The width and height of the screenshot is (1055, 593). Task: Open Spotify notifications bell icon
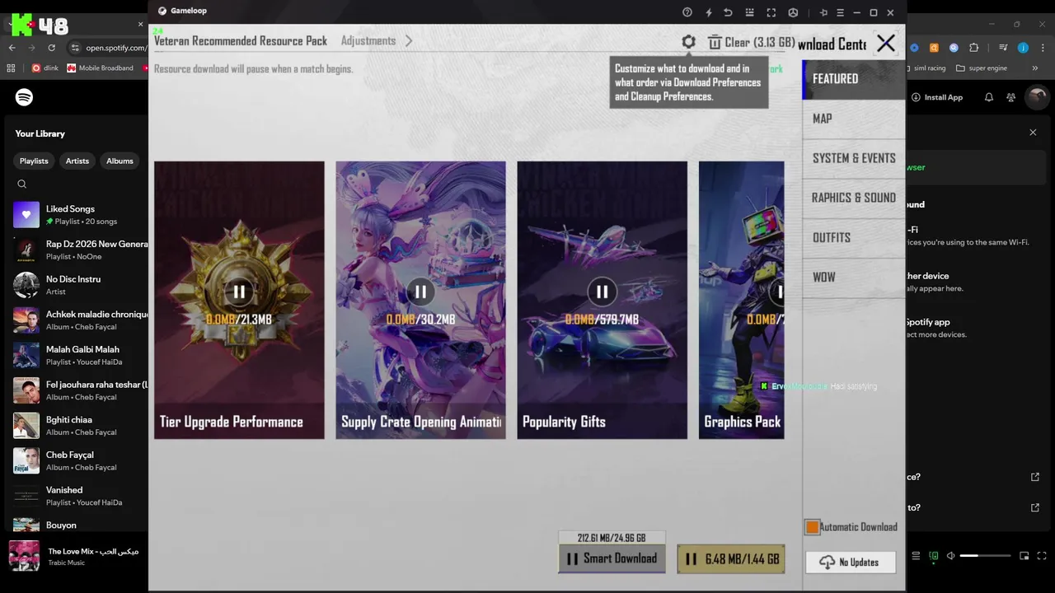click(x=989, y=97)
